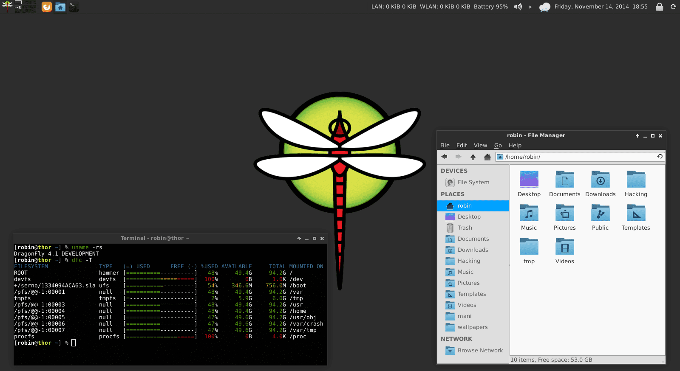
Task: Click Browse Network in the sidebar
Action: click(473, 351)
